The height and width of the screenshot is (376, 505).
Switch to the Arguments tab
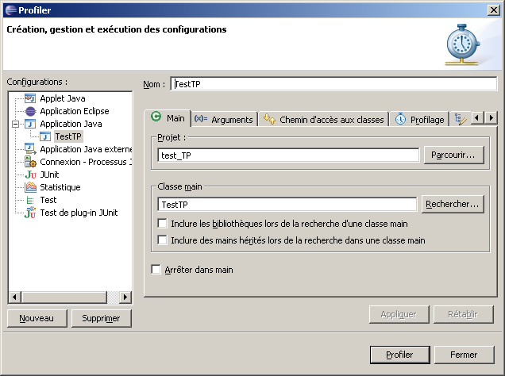pos(223,119)
